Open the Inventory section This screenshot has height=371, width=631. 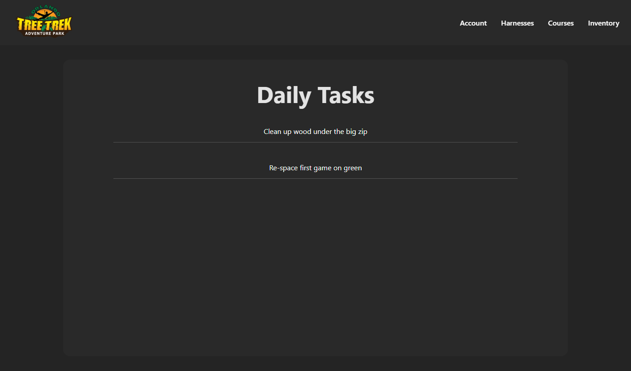pyautogui.click(x=603, y=23)
